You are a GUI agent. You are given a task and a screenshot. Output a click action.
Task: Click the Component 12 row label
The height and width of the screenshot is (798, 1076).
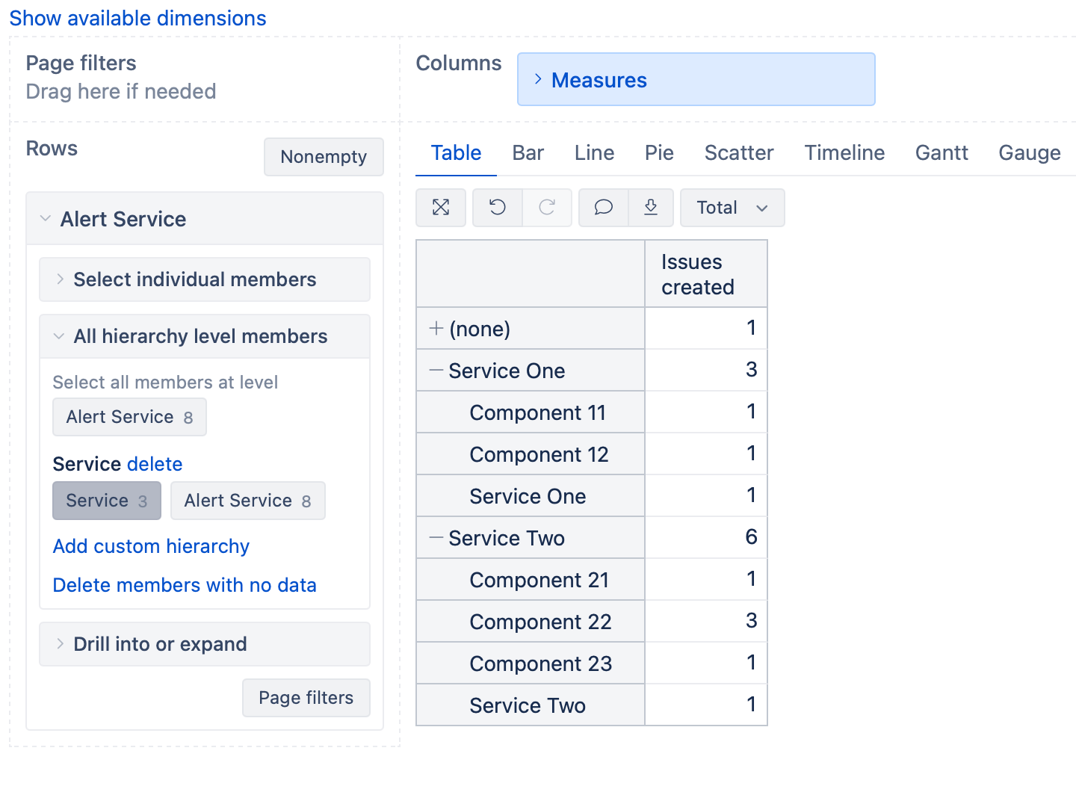(x=539, y=454)
